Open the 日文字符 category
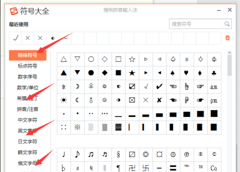This screenshot has width=240, height=172. click(x=27, y=142)
